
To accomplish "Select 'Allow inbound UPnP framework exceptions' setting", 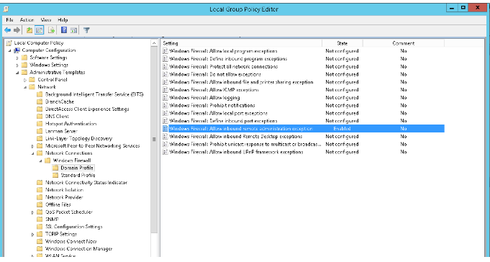I will (x=236, y=152).
